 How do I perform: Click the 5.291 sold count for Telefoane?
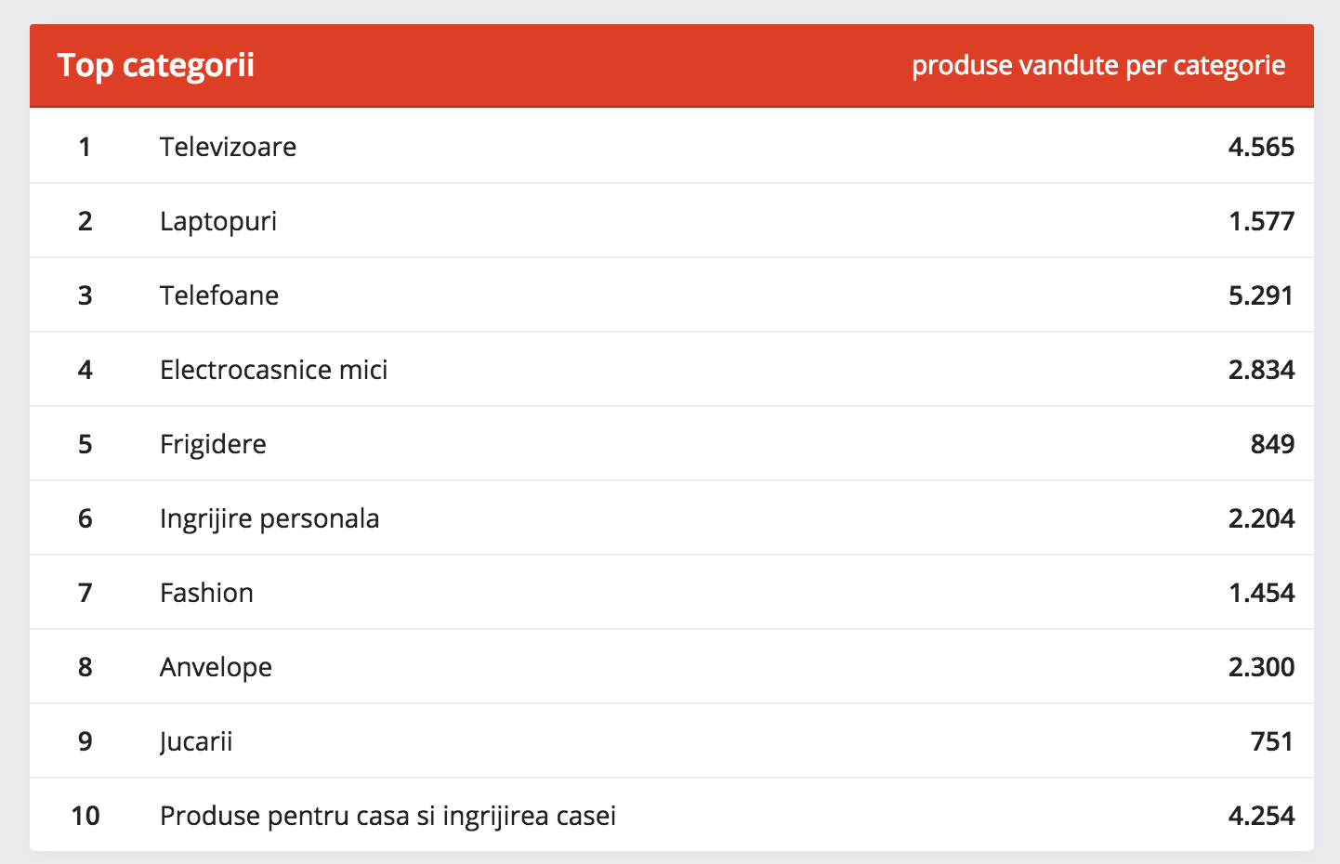pyautogui.click(x=1260, y=295)
